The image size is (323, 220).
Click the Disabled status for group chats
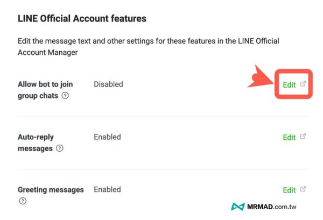click(x=108, y=84)
